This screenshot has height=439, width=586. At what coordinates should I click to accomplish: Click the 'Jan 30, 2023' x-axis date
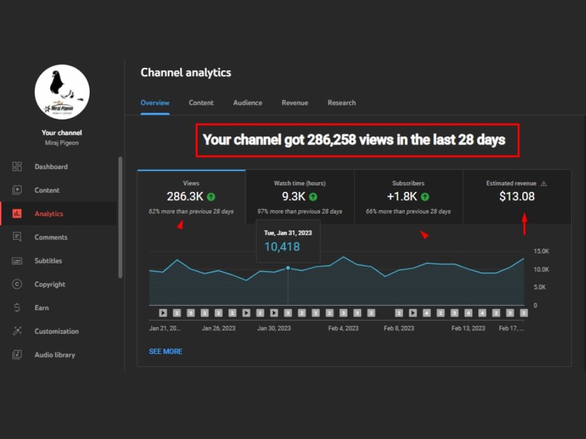tap(274, 328)
